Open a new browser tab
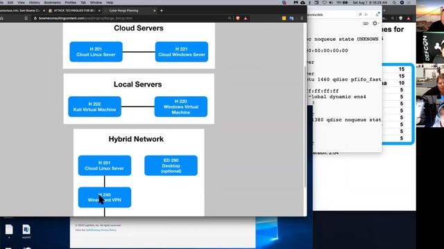This screenshot has width=444, height=249. 162,10
